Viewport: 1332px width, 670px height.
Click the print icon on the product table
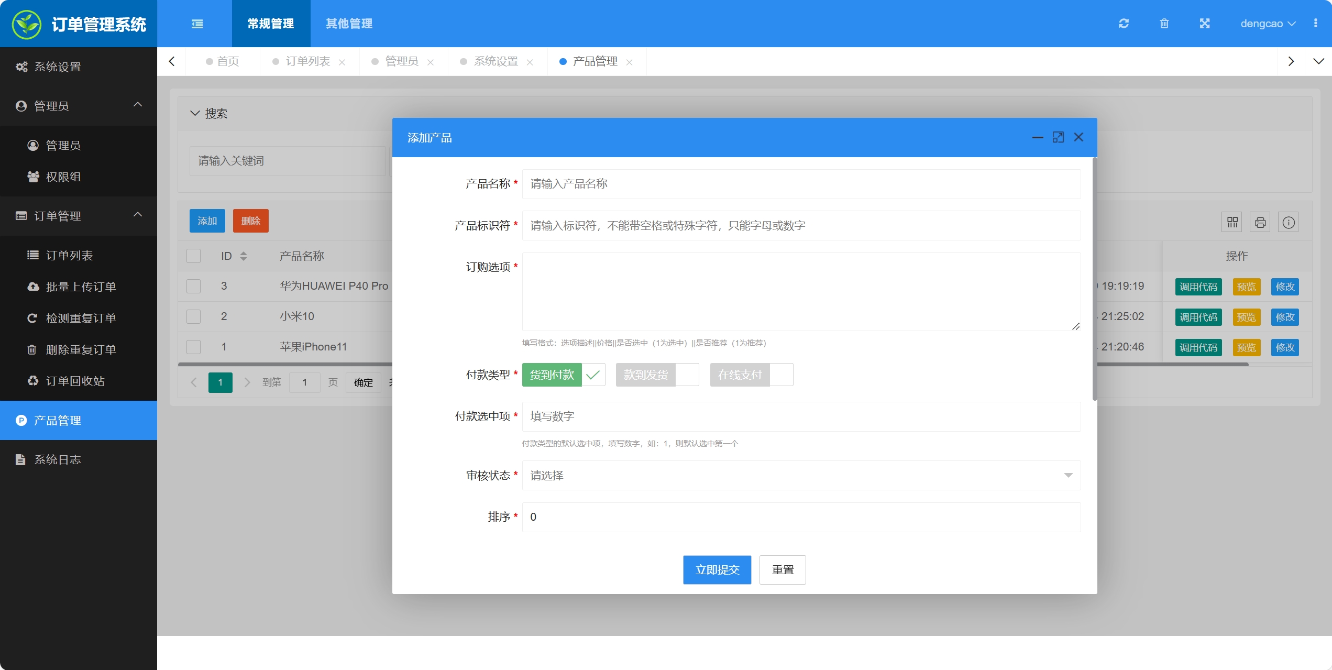coord(1260,222)
